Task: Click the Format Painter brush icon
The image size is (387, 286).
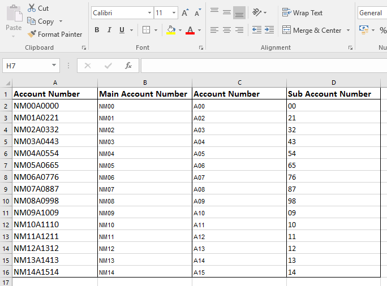Action: (32, 34)
